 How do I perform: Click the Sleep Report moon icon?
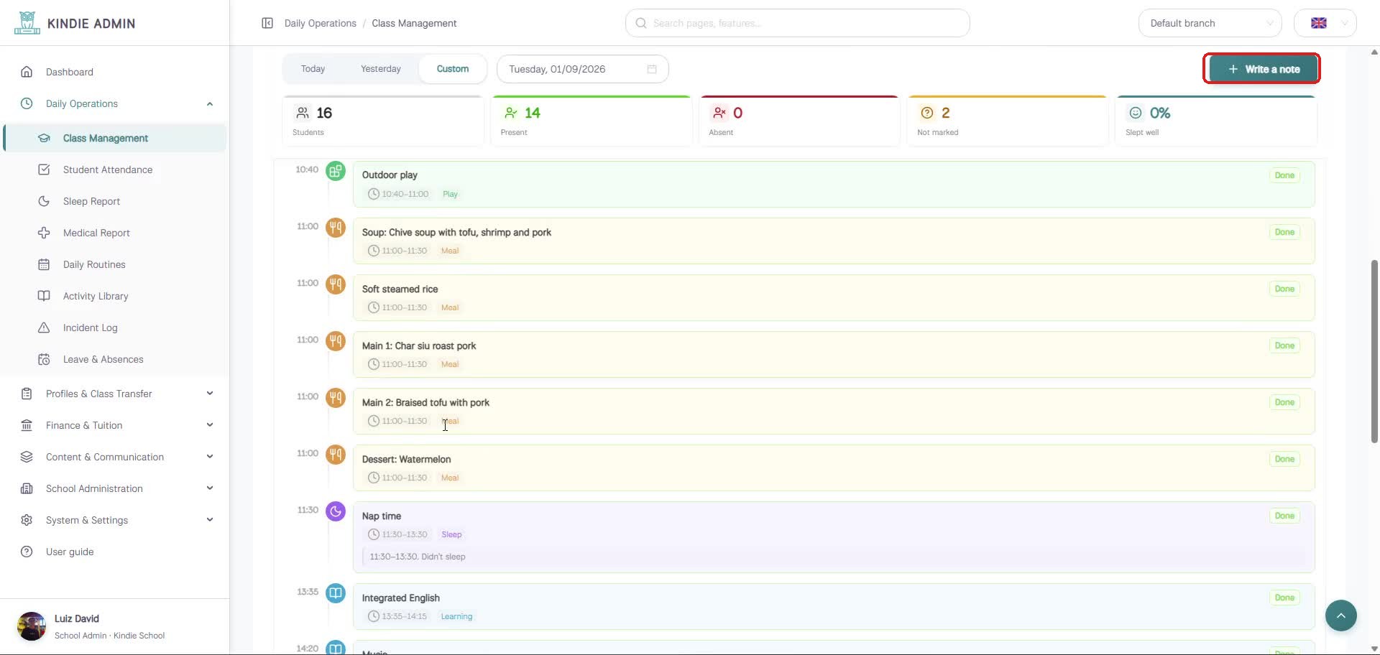(44, 201)
